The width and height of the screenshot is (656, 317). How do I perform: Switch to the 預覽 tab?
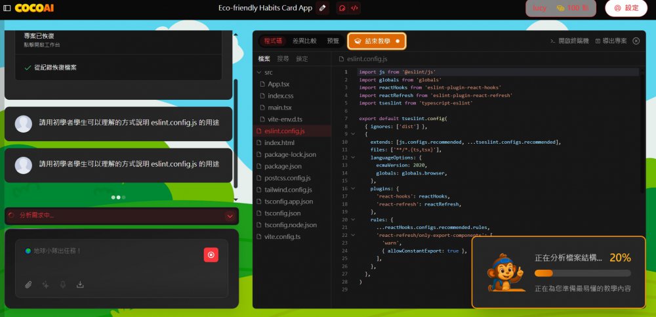coord(333,41)
